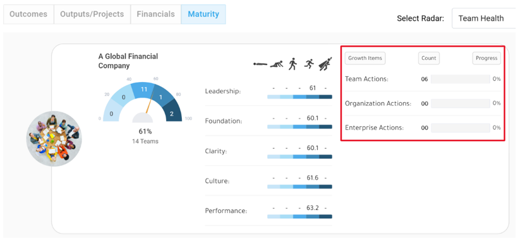Click the Count header button
Screen dimensions: 518x244
click(x=429, y=59)
